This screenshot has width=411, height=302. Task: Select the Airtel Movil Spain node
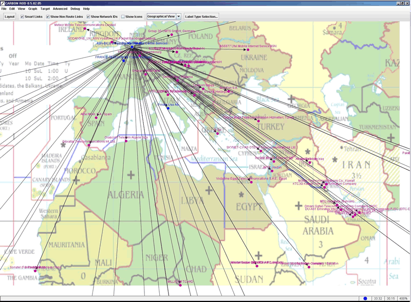[x=96, y=118]
